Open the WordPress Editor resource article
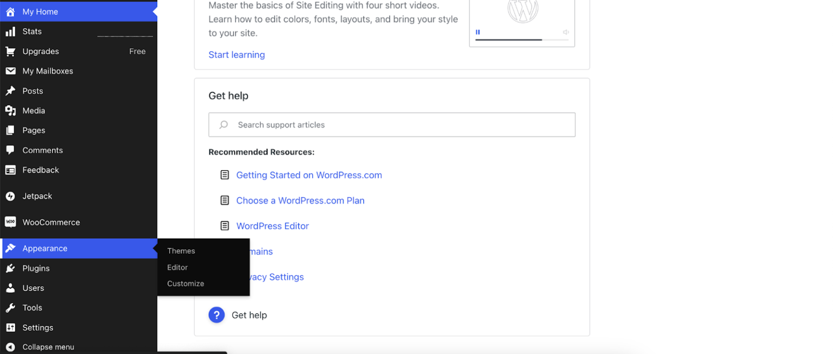This screenshot has height=354, width=833. 272,226
